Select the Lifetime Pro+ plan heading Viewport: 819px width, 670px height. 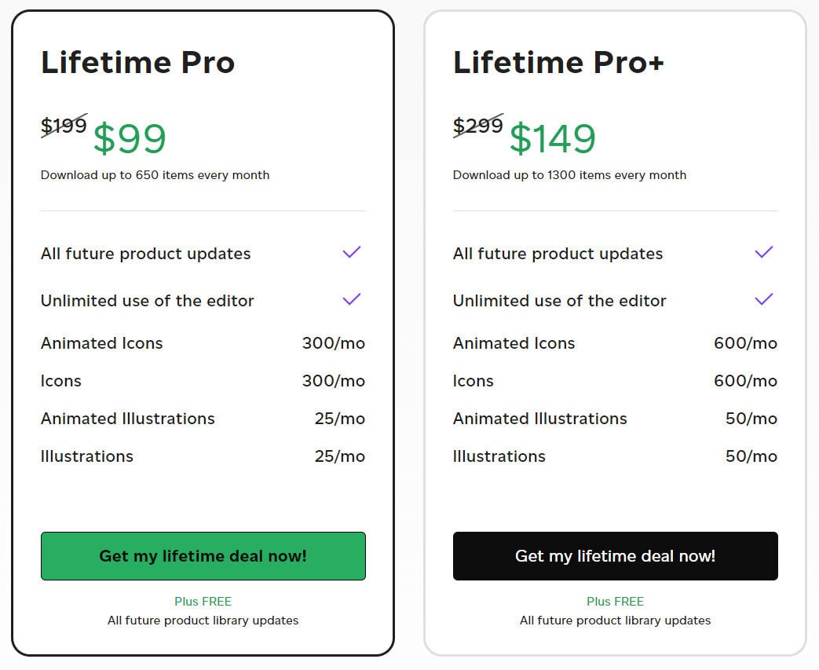[x=558, y=63]
